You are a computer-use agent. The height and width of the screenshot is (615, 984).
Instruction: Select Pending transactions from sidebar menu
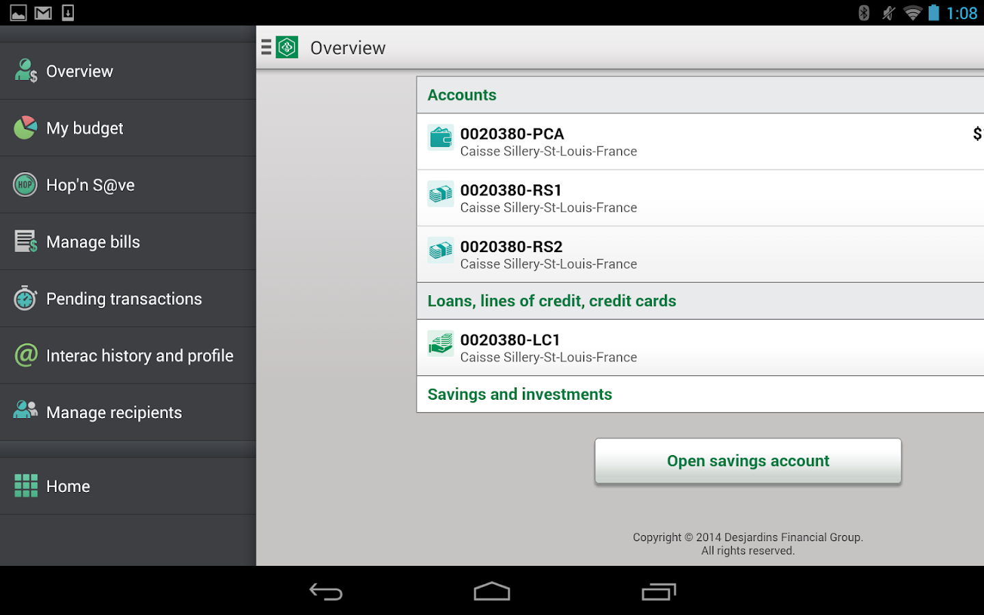124,298
